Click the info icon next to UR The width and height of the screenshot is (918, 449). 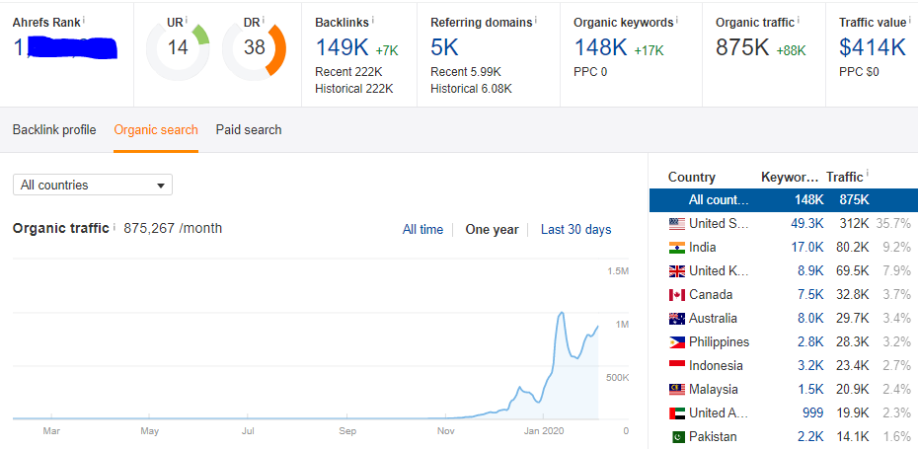click(x=187, y=21)
